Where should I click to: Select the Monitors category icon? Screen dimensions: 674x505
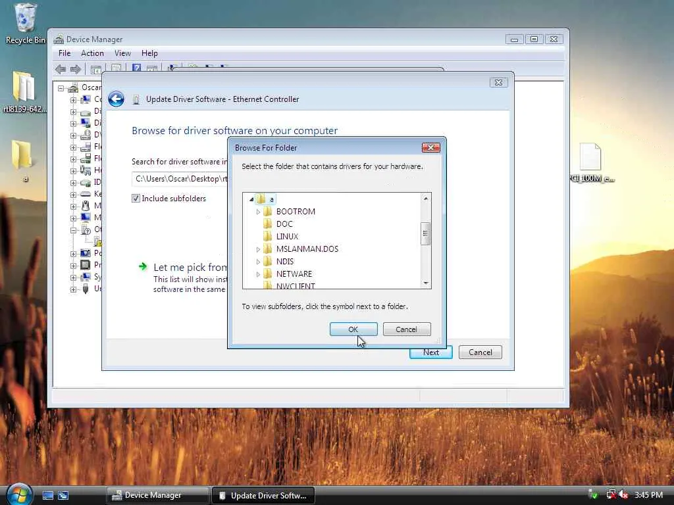pos(86,217)
